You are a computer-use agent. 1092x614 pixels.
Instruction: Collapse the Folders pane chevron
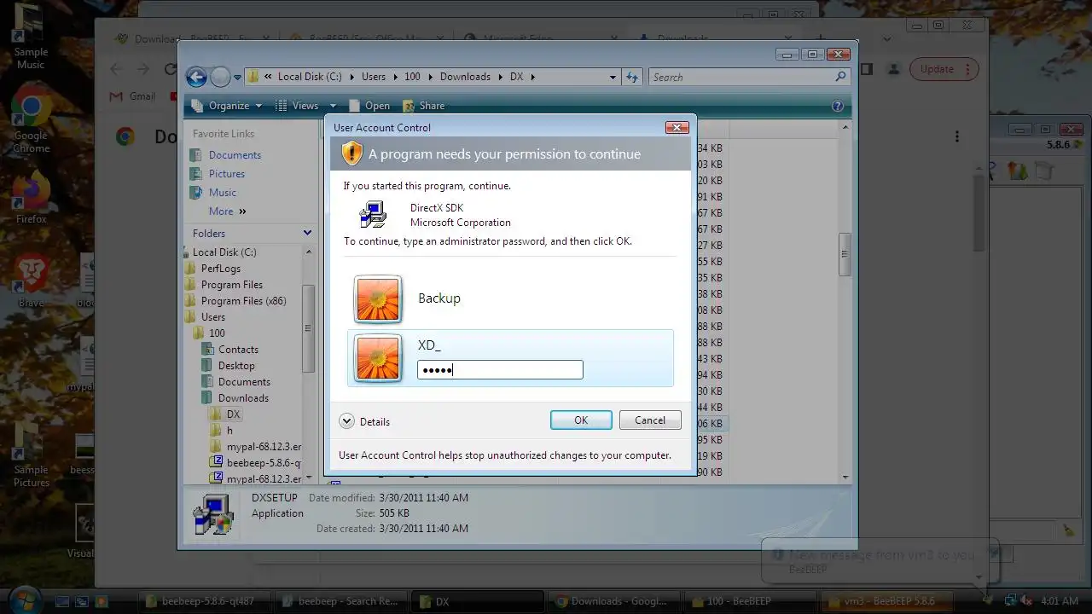click(307, 233)
